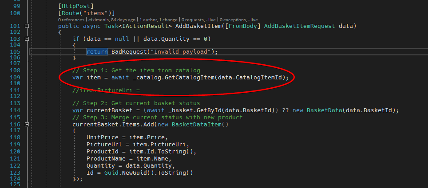Click the BasketDataItem type on line 116
Screen dimensions: 428x188
point(197,125)
